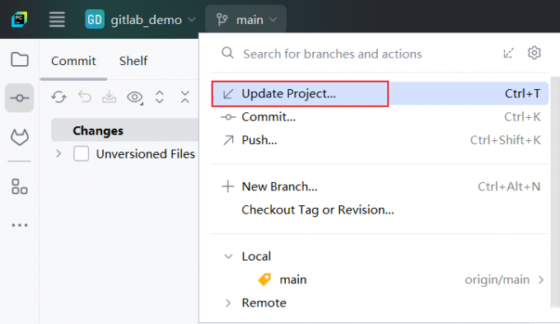Select Update Project menu entry
This screenshot has width=560, height=324.
380,94
